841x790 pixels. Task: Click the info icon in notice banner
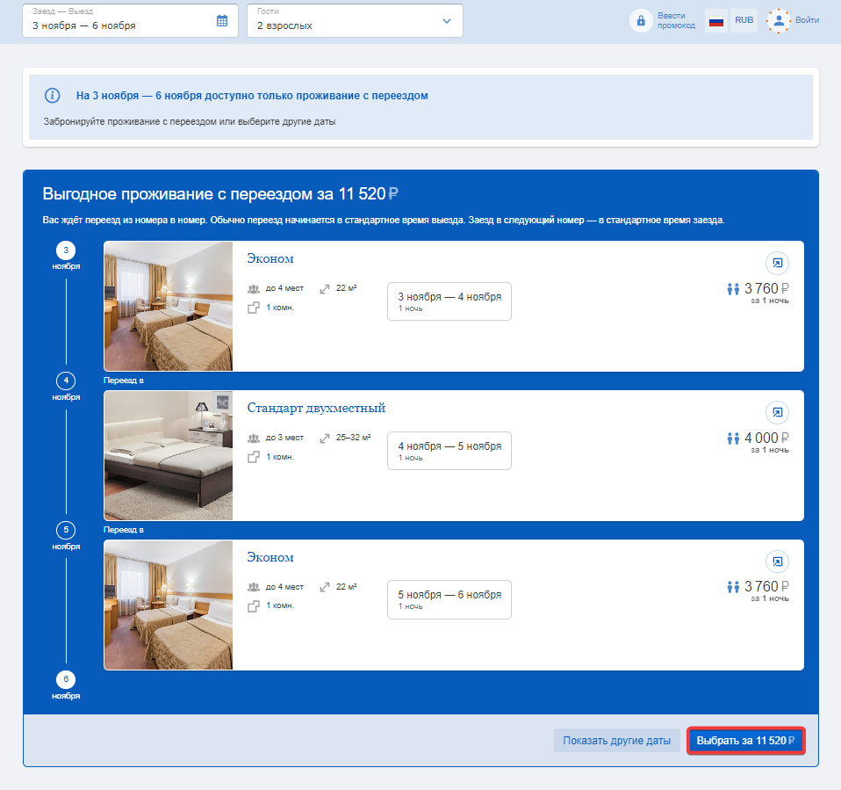tap(52, 96)
